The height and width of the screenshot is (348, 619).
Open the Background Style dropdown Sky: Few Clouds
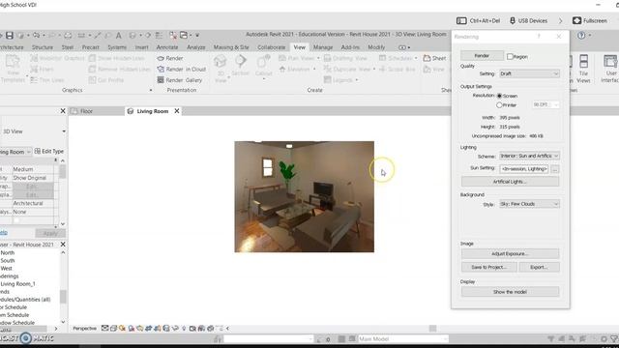(529, 204)
